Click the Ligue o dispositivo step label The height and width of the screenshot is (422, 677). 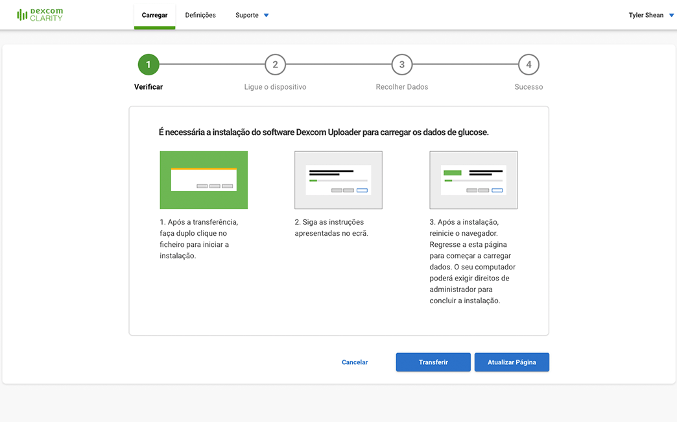pos(275,87)
